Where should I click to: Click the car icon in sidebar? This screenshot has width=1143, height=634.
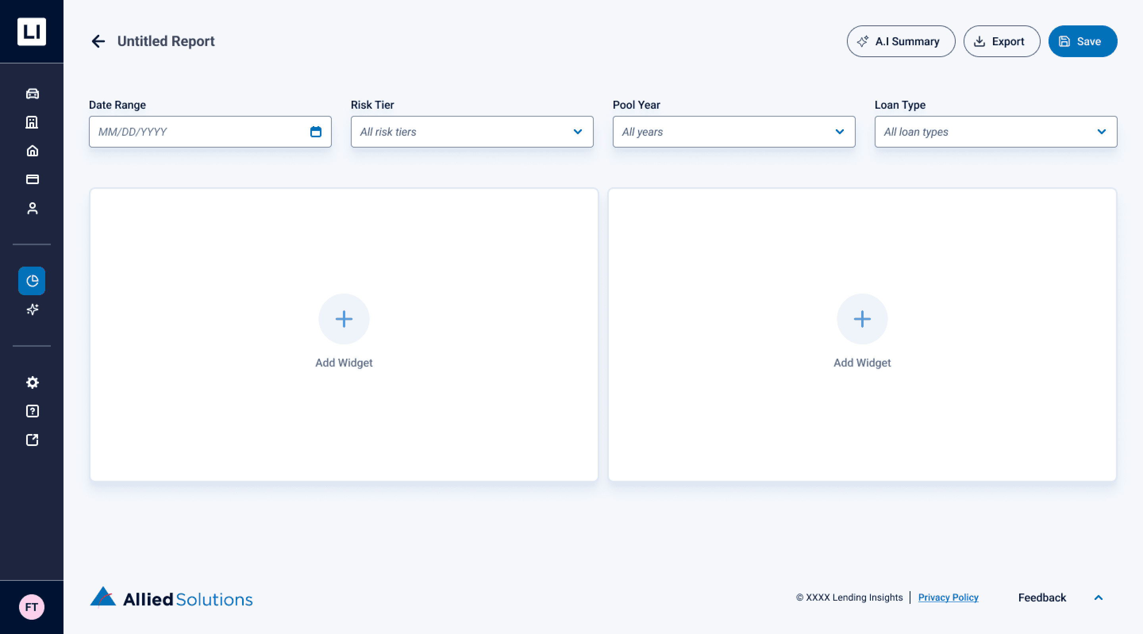(x=32, y=94)
